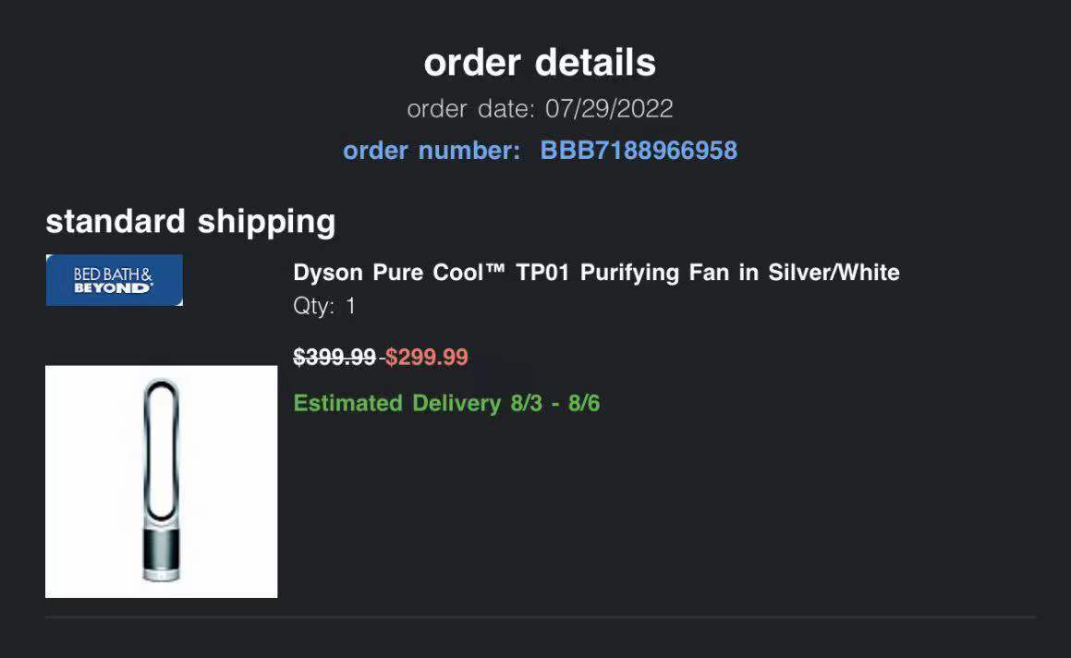Screen dimensions: 1071x658
Task: Open the Dyson Pure Cool product title
Action: 596,273
